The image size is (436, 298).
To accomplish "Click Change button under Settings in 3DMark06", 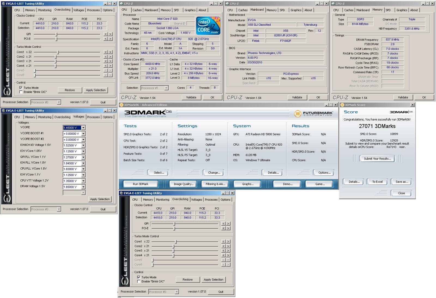I will 214,173.
